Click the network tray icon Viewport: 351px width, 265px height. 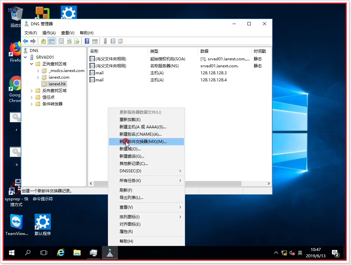tap(284, 253)
